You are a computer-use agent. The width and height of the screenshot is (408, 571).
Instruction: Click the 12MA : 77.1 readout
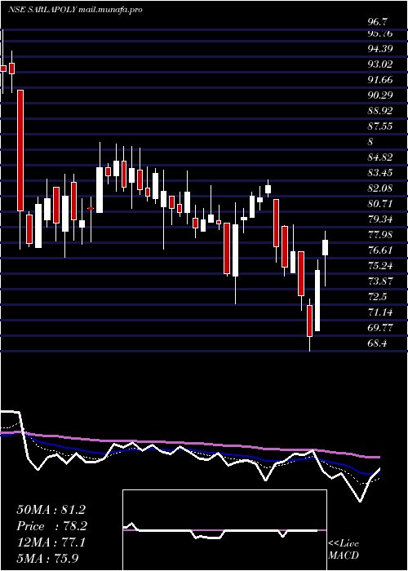[x=51, y=542]
